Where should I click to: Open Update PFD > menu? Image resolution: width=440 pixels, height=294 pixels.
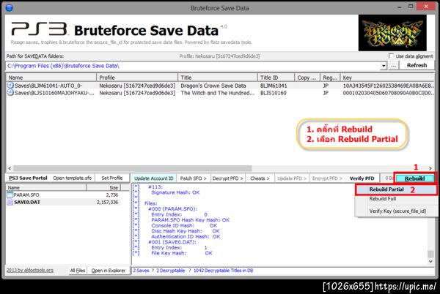coord(292,178)
